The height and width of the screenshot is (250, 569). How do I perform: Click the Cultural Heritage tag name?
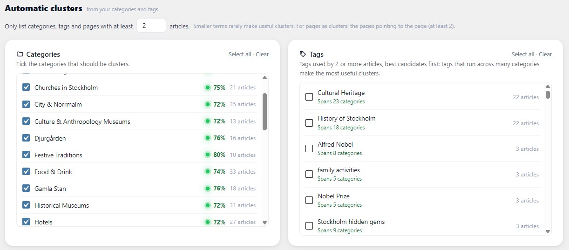pos(341,93)
